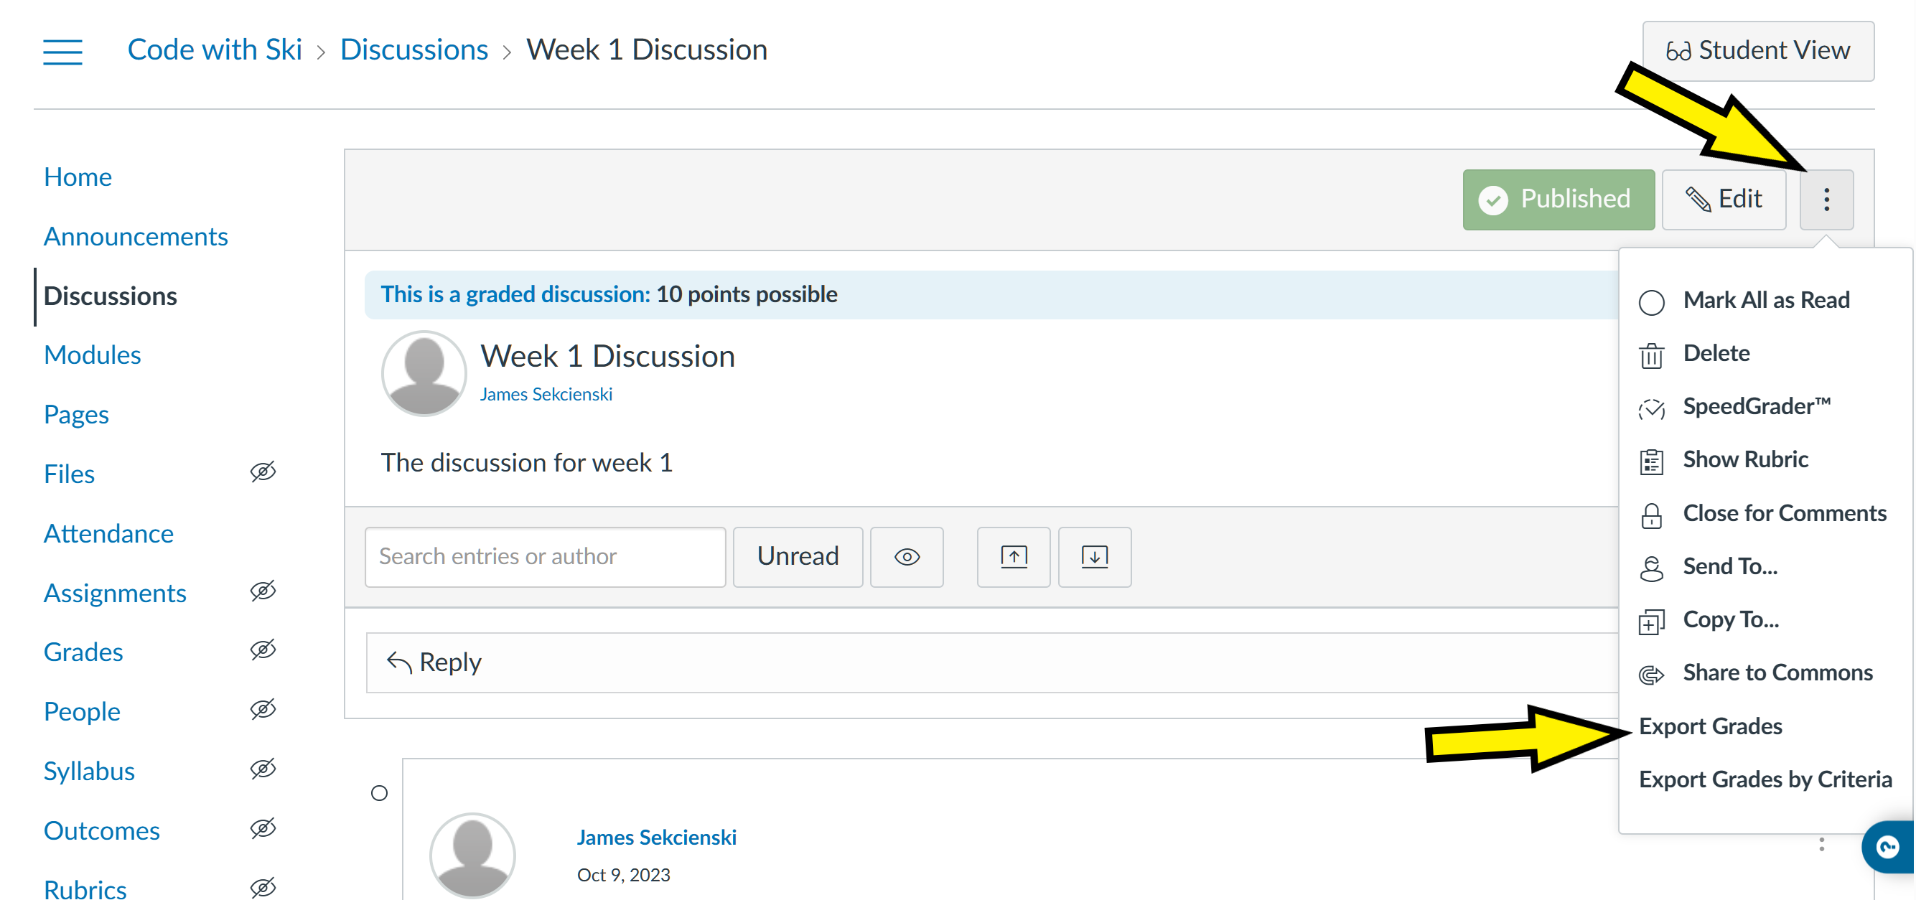Open the Discussions breadcrumb link

pyautogui.click(x=414, y=48)
